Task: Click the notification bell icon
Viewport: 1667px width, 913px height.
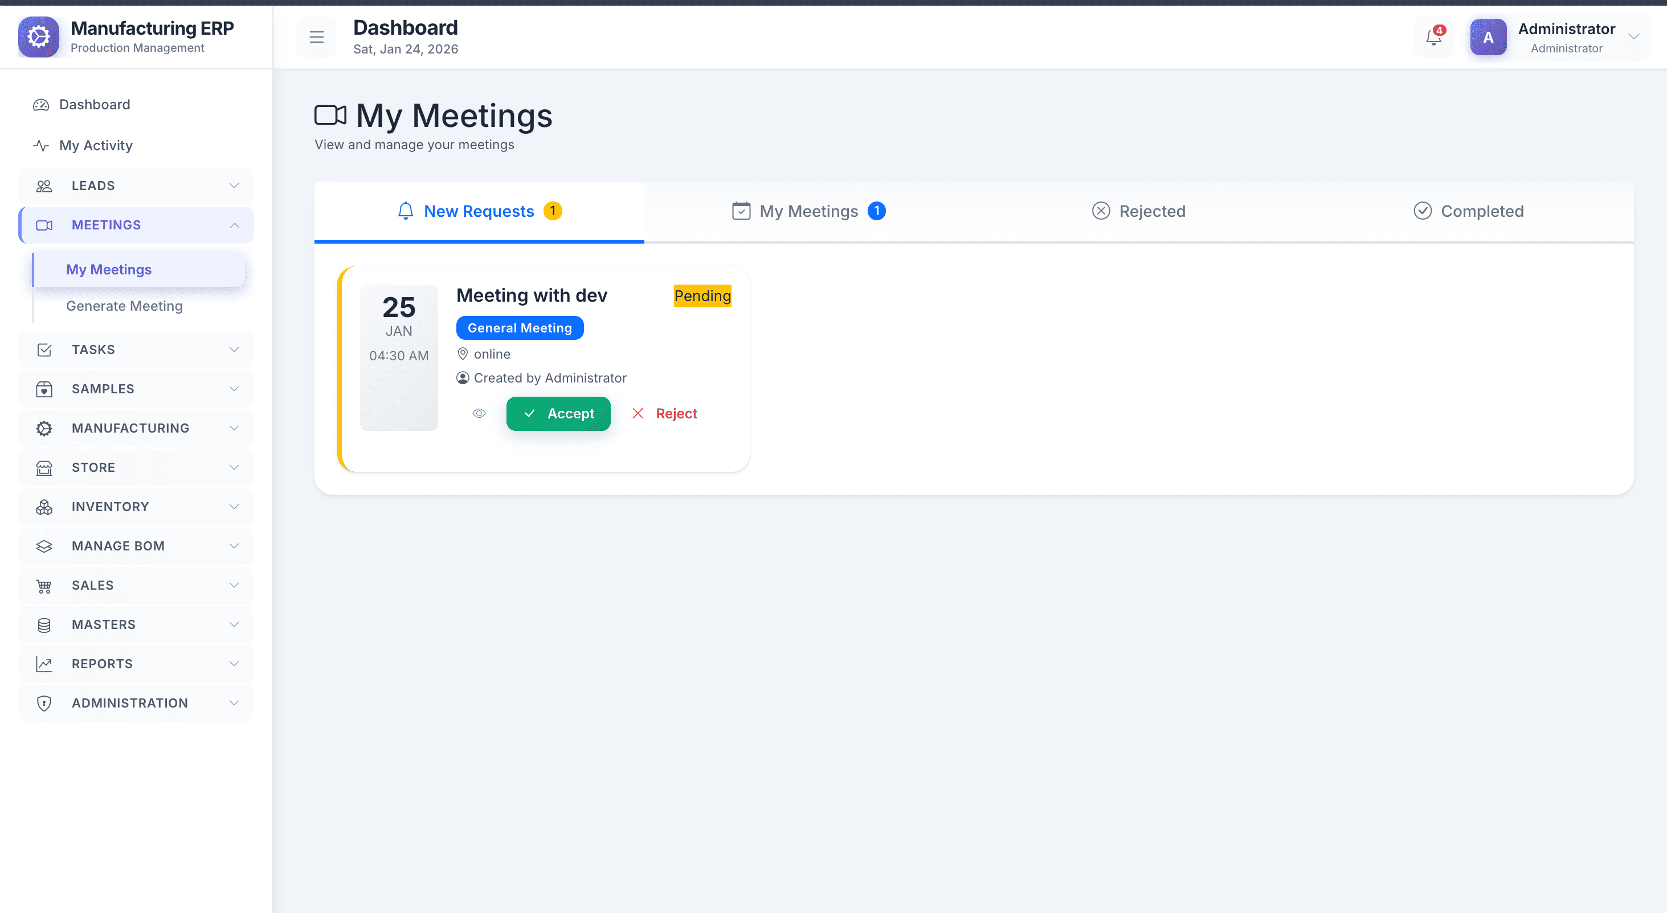Action: click(x=1433, y=38)
